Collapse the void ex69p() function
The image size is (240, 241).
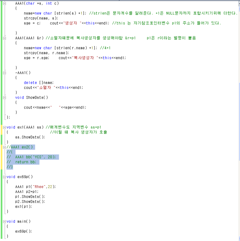[5, 177]
